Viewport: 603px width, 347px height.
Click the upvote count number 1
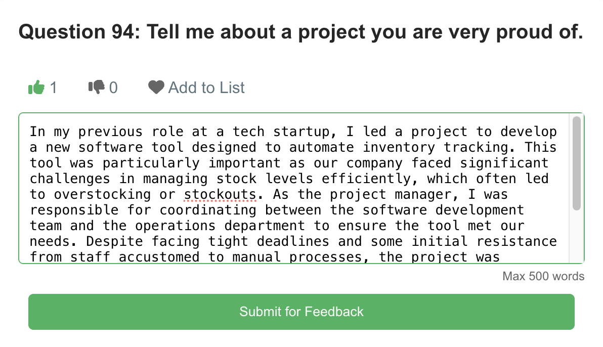pos(54,88)
